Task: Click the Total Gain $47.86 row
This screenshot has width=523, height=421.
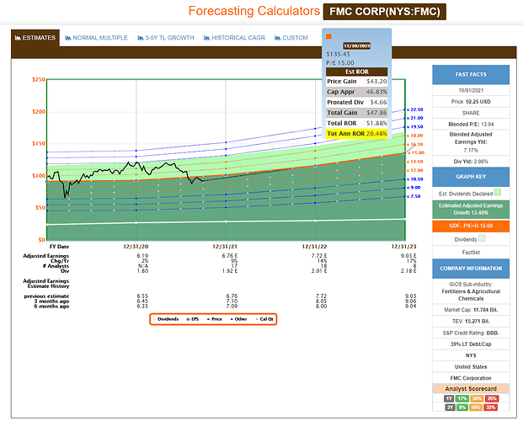Action: pyautogui.click(x=357, y=113)
